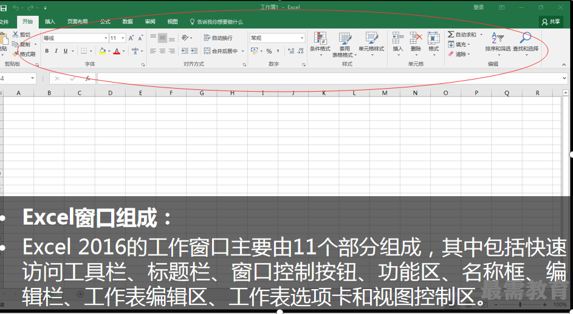Click 登录 sign in
The width and height of the screenshot is (573, 314).
pos(478,7)
